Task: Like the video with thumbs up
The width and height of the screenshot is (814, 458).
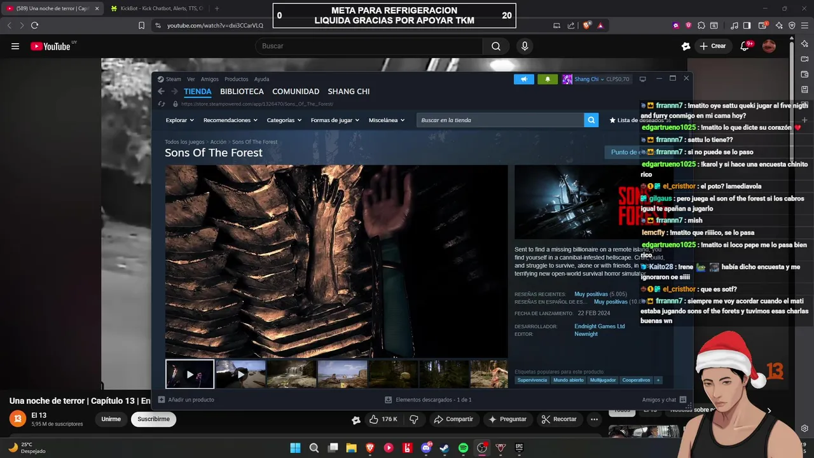Action: click(x=383, y=419)
